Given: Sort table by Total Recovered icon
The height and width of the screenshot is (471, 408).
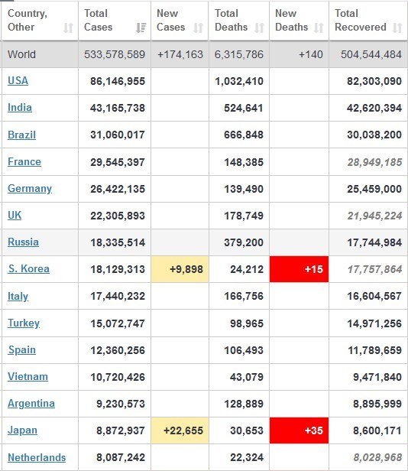Looking at the screenshot, I should pyautogui.click(x=397, y=28).
